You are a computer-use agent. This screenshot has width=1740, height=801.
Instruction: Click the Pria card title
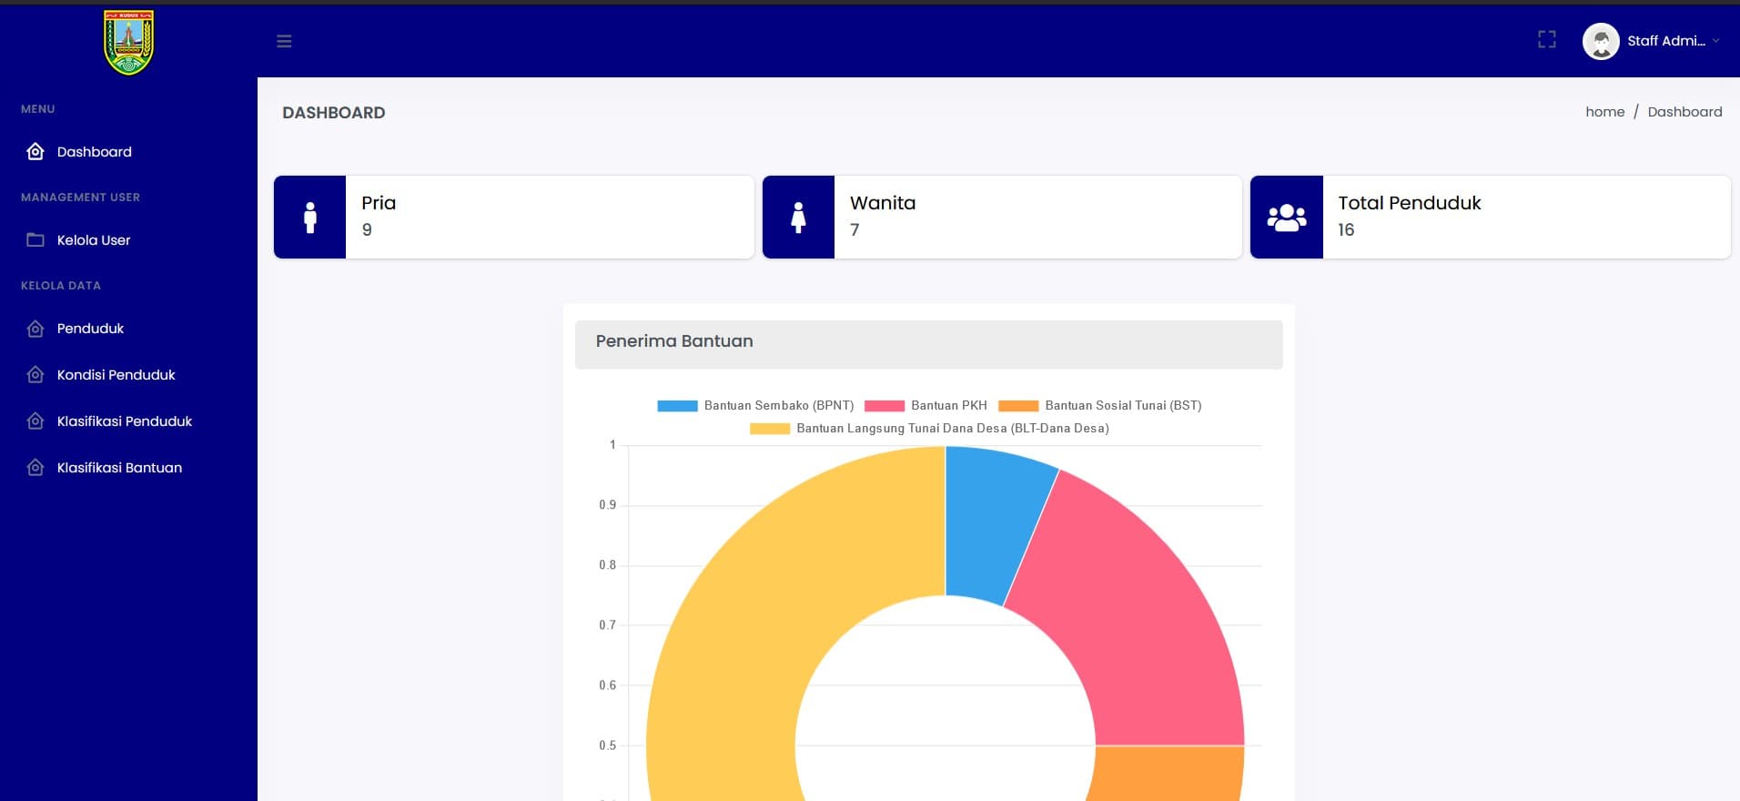click(x=379, y=203)
